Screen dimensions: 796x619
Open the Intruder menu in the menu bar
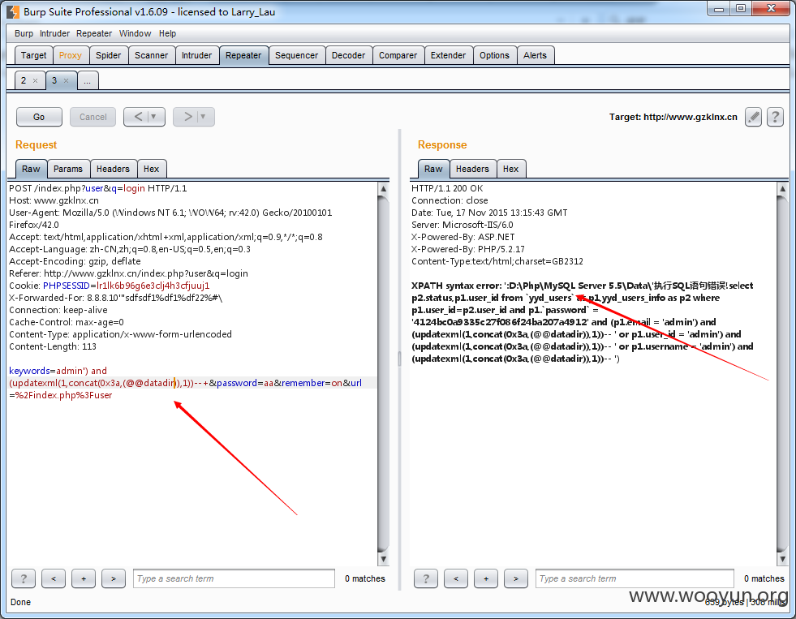pyautogui.click(x=54, y=33)
